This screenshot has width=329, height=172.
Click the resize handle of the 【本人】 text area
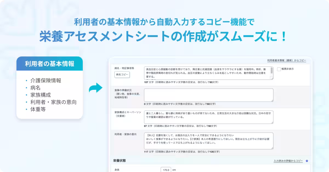coord(272,148)
